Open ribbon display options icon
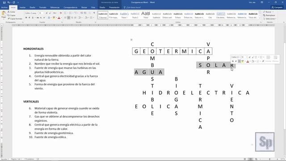 [x=262, y=2]
